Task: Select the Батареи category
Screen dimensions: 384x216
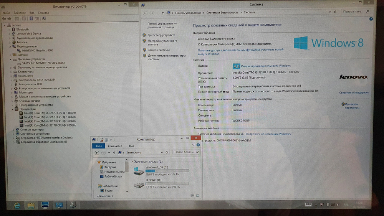Action: (x=22, y=42)
